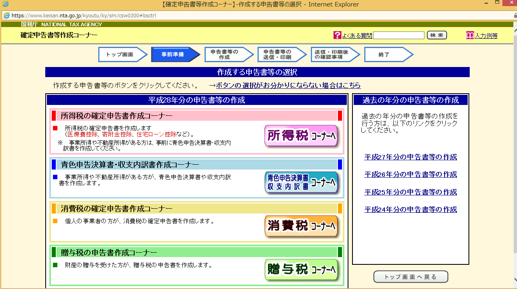
Task: Click the book icon beside 入力例等
Action: point(470,35)
